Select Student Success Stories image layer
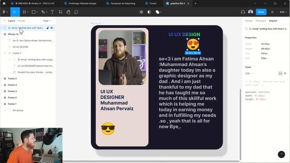The height and width of the screenshot is (163, 290). coord(35,72)
